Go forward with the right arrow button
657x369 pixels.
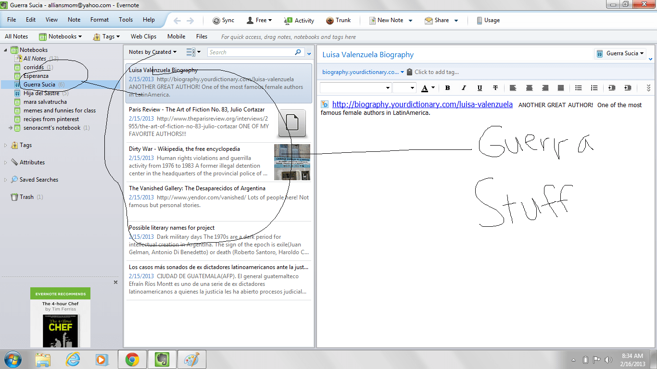click(x=190, y=21)
